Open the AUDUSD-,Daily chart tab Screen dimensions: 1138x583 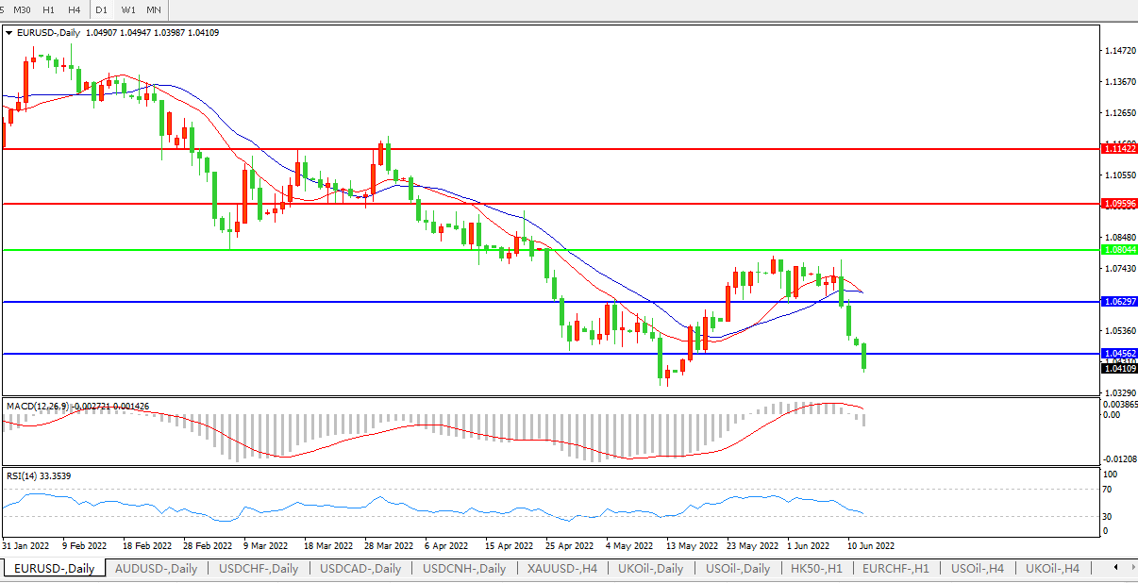point(156,568)
